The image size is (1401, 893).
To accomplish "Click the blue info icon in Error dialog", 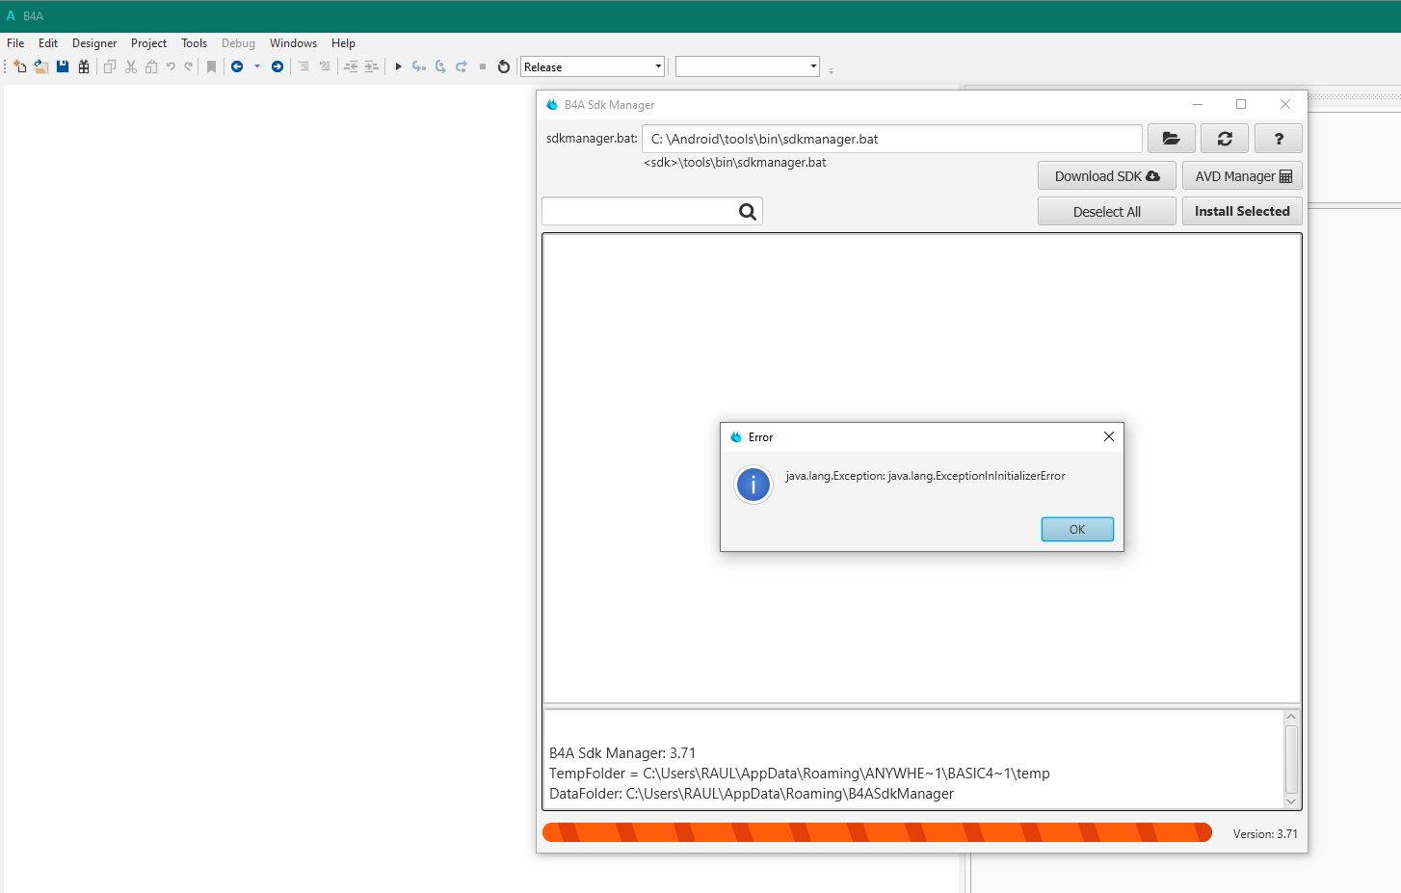I will 753,485.
